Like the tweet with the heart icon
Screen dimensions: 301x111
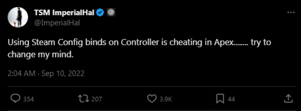pyautogui.click(x=152, y=99)
